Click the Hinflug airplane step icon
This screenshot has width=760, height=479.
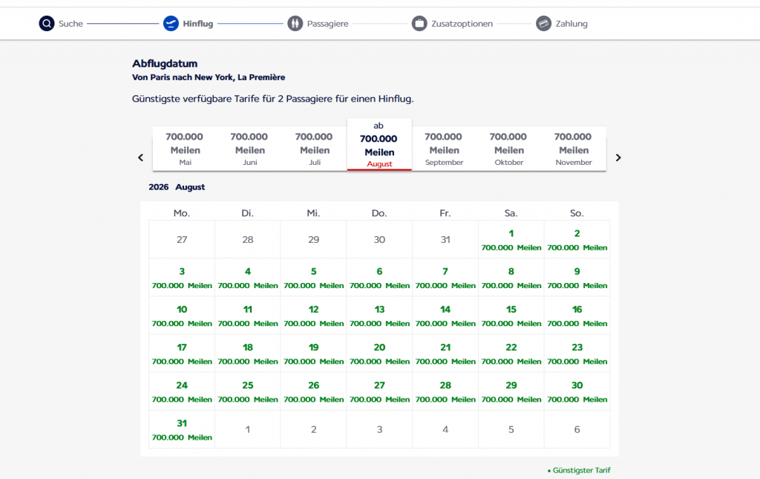point(171,24)
